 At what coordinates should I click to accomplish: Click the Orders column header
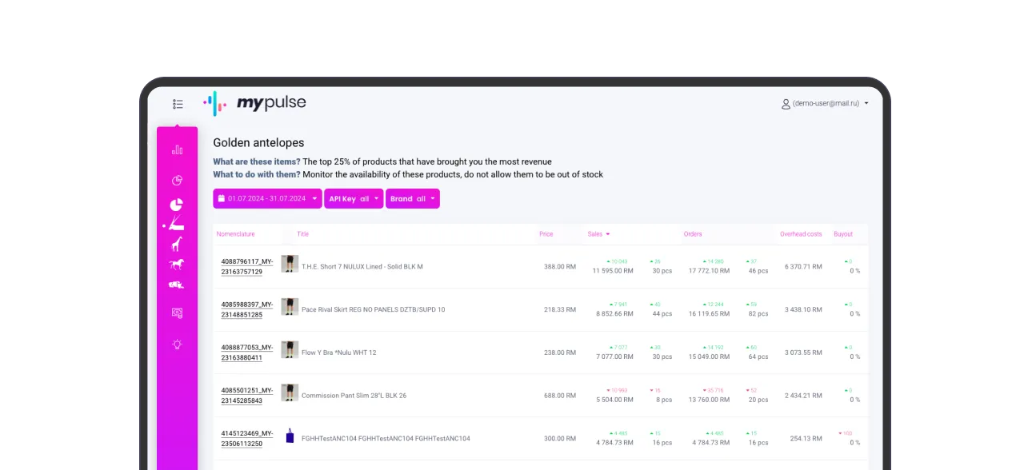[x=693, y=234]
